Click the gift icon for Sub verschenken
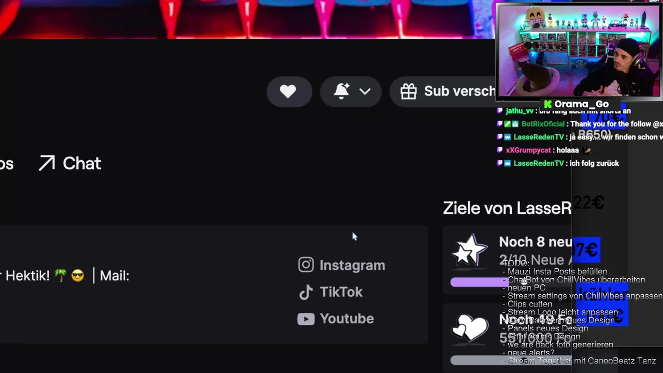663x373 pixels. 409,92
